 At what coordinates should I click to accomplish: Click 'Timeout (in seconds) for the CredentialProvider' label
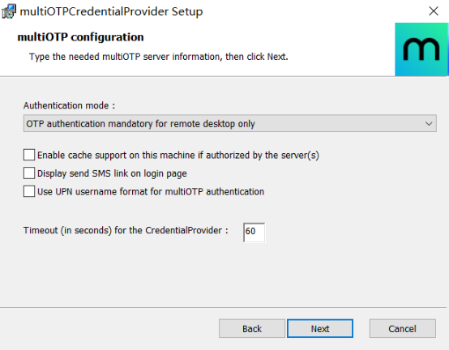[126, 230]
